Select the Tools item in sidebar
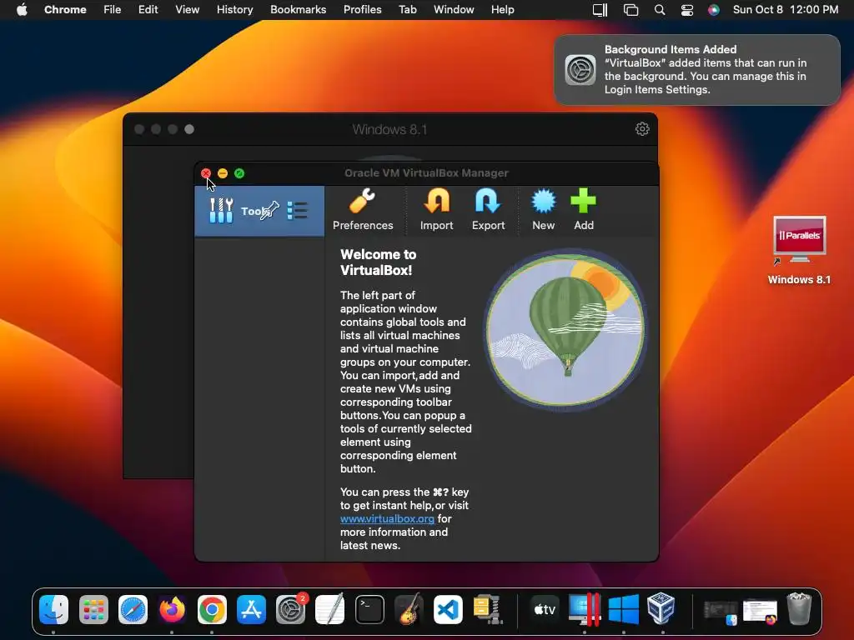This screenshot has width=854, height=640. [259, 211]
